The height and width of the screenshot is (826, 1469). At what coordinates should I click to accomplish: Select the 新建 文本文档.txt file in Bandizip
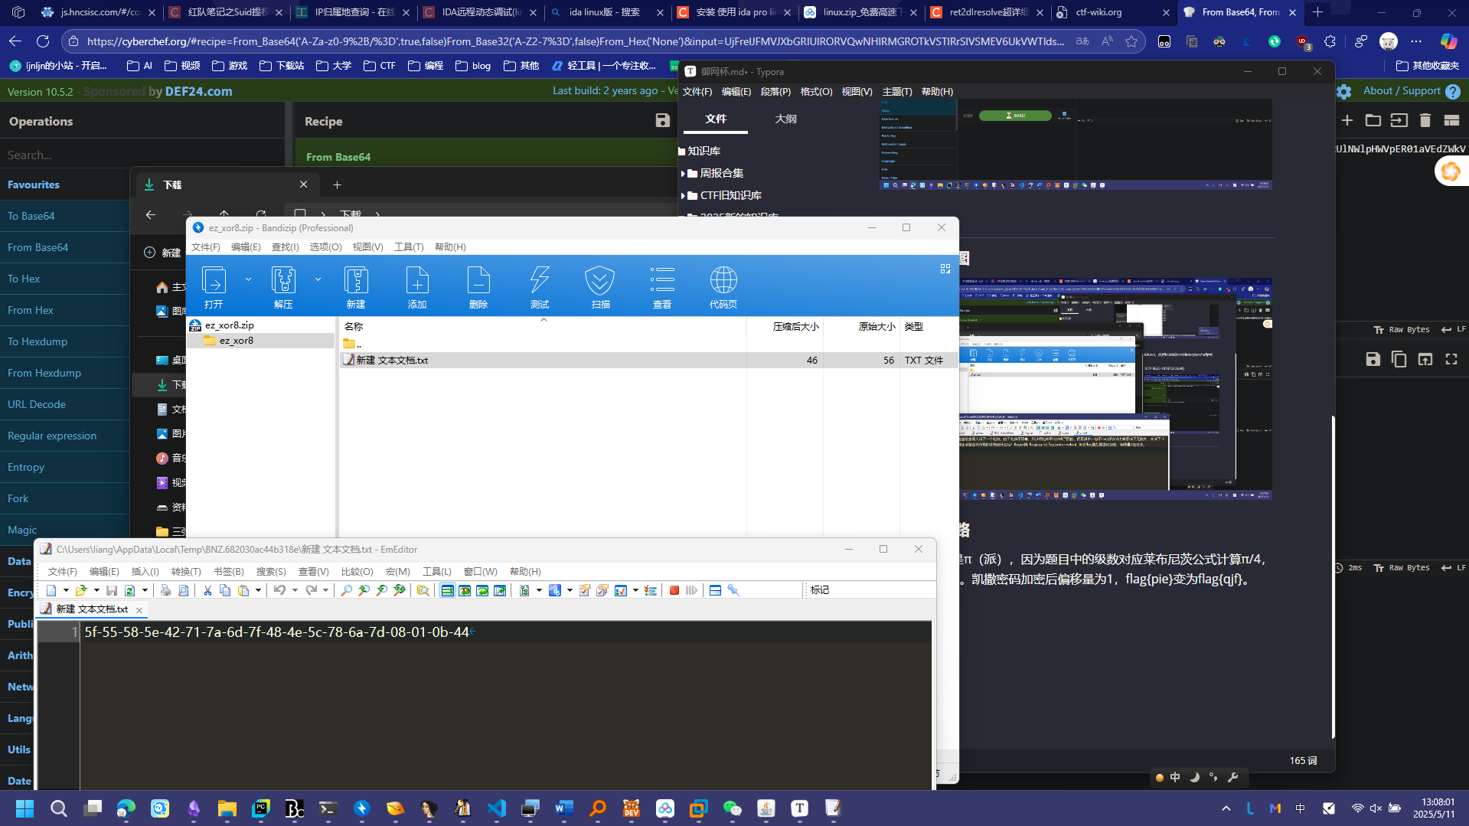[392, 360]
